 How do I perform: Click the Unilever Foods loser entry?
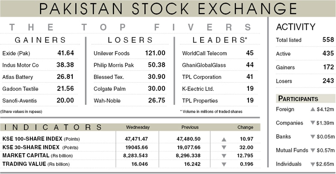click(129, 53)
